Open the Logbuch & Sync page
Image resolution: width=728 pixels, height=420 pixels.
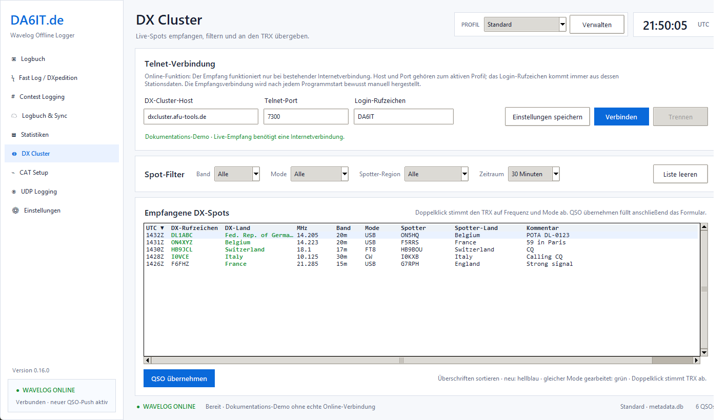pos(62,116)
